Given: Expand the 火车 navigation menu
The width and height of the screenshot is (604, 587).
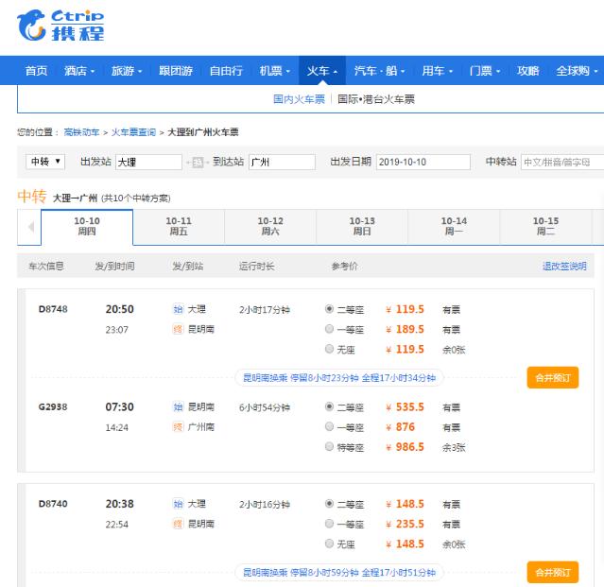Looking at the screenshot, I should point(322,71).
